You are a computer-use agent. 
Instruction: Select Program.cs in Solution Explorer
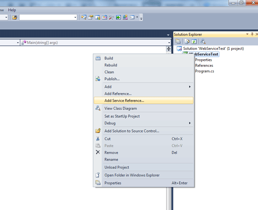205,71
